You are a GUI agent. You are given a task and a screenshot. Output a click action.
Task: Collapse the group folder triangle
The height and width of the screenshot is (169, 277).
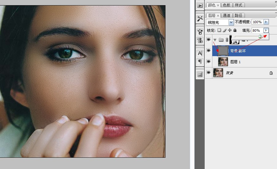[215, 40]
